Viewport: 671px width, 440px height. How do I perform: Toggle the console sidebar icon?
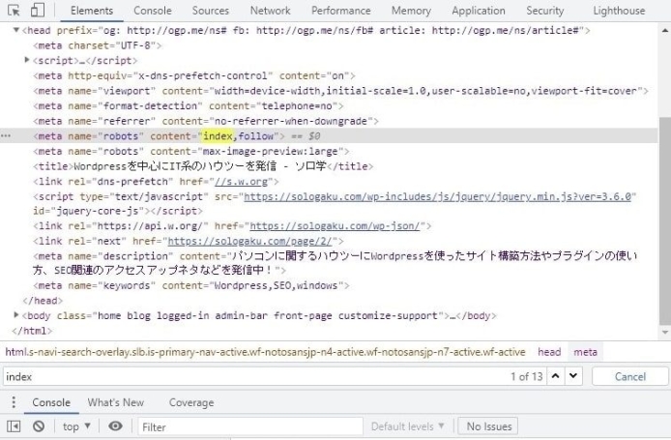click(x=14, y=426)
